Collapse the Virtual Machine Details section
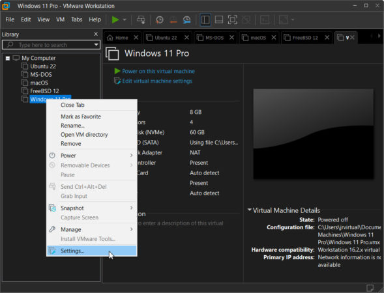The image size is (384, 293). click(249, 210)
